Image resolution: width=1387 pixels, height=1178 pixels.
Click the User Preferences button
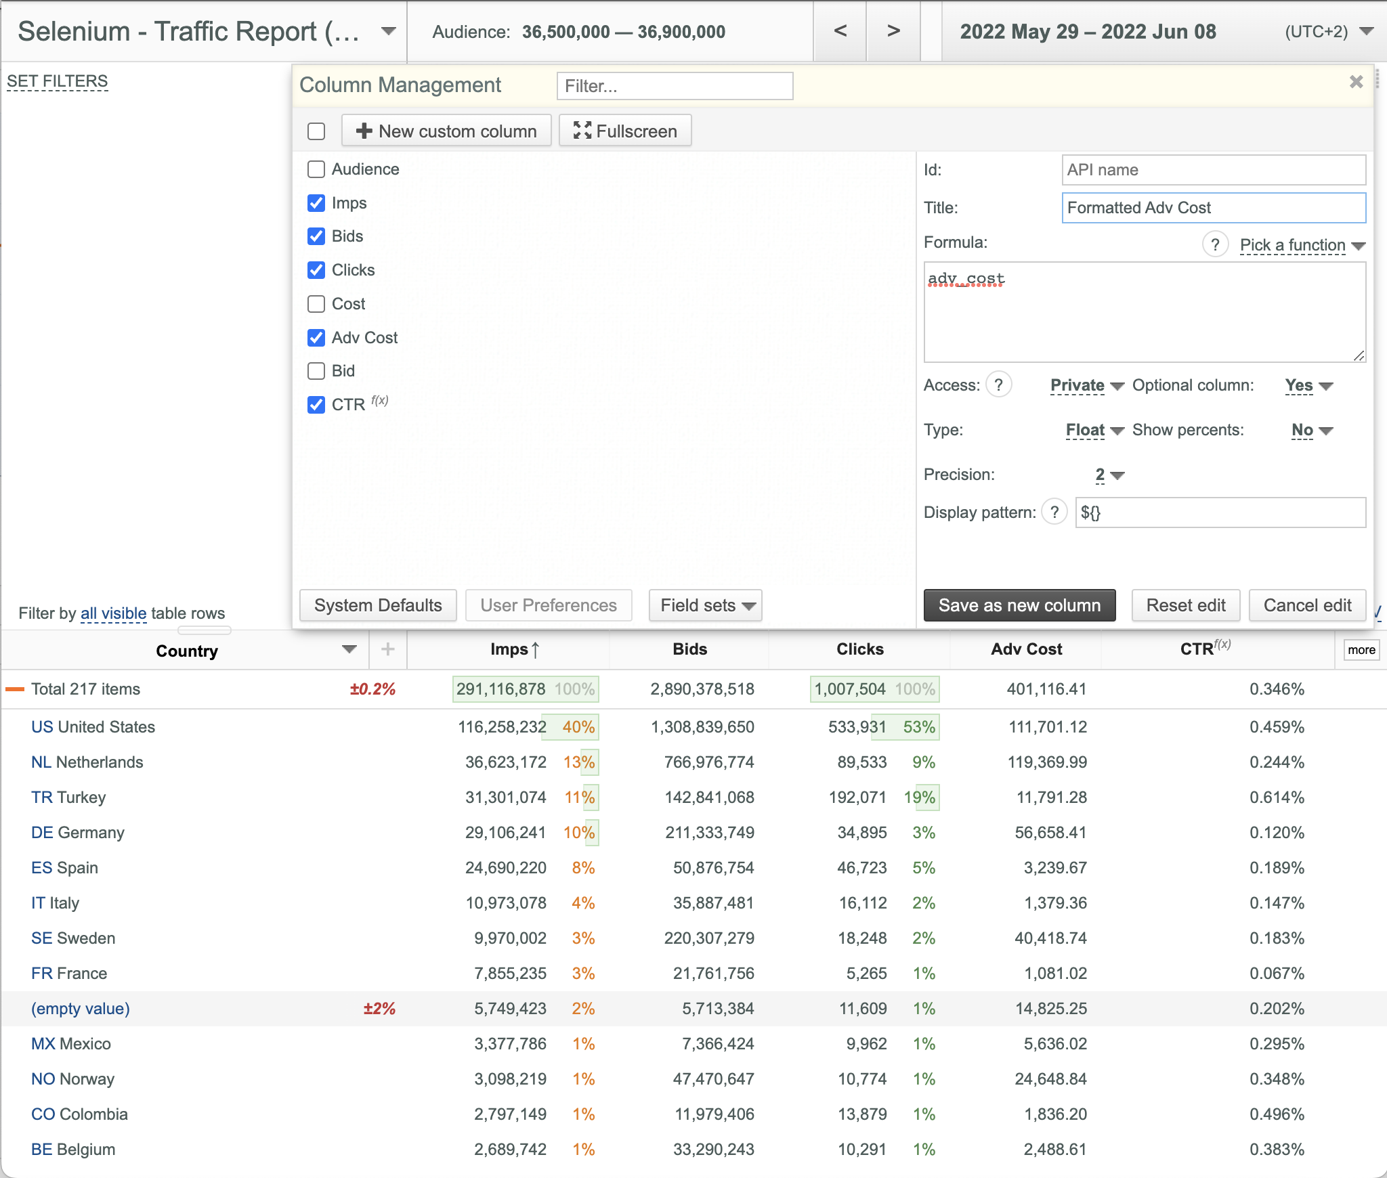[x=549, y=605]
